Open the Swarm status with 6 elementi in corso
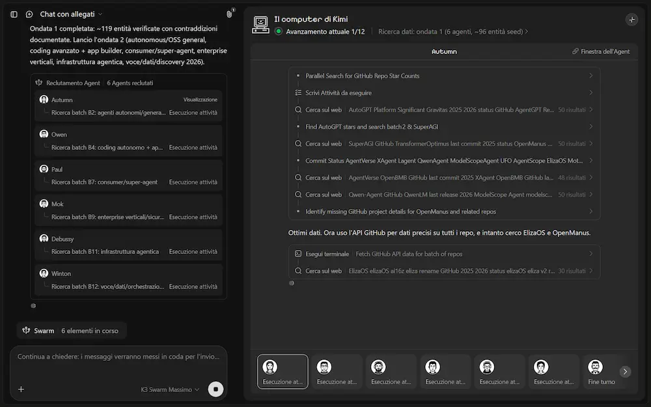Image resolution: width=651 pixels, height=407 pixels. point(72,331)
